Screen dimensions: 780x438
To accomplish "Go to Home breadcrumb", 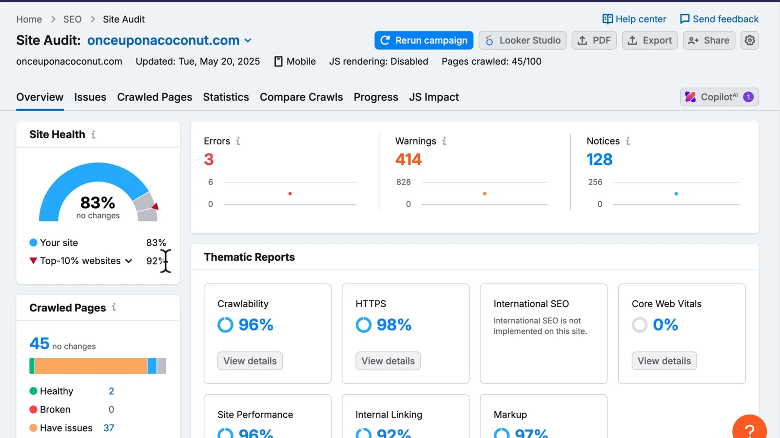I will click(29, 19).
